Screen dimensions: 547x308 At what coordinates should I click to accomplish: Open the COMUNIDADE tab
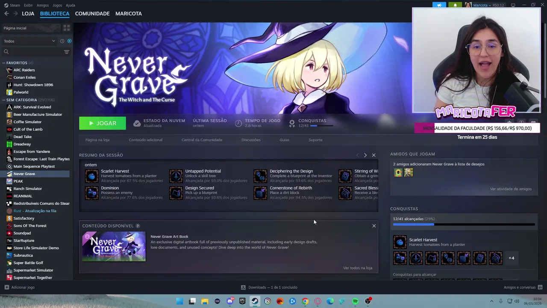[x=92, y=14]
